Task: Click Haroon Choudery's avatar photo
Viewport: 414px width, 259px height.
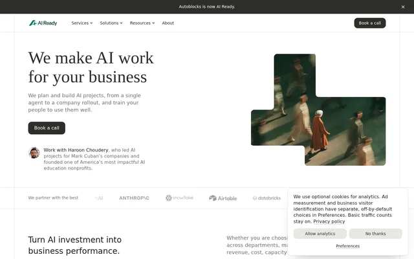Action: [34, 153]
